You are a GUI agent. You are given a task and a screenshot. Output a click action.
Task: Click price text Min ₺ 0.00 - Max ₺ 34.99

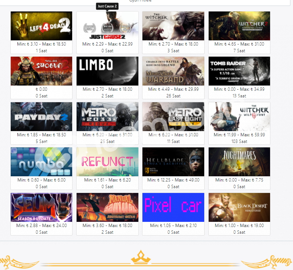239,89
